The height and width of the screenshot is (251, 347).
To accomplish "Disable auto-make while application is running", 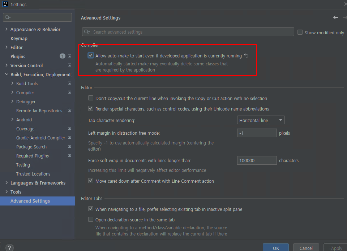I will coord(90,56).
